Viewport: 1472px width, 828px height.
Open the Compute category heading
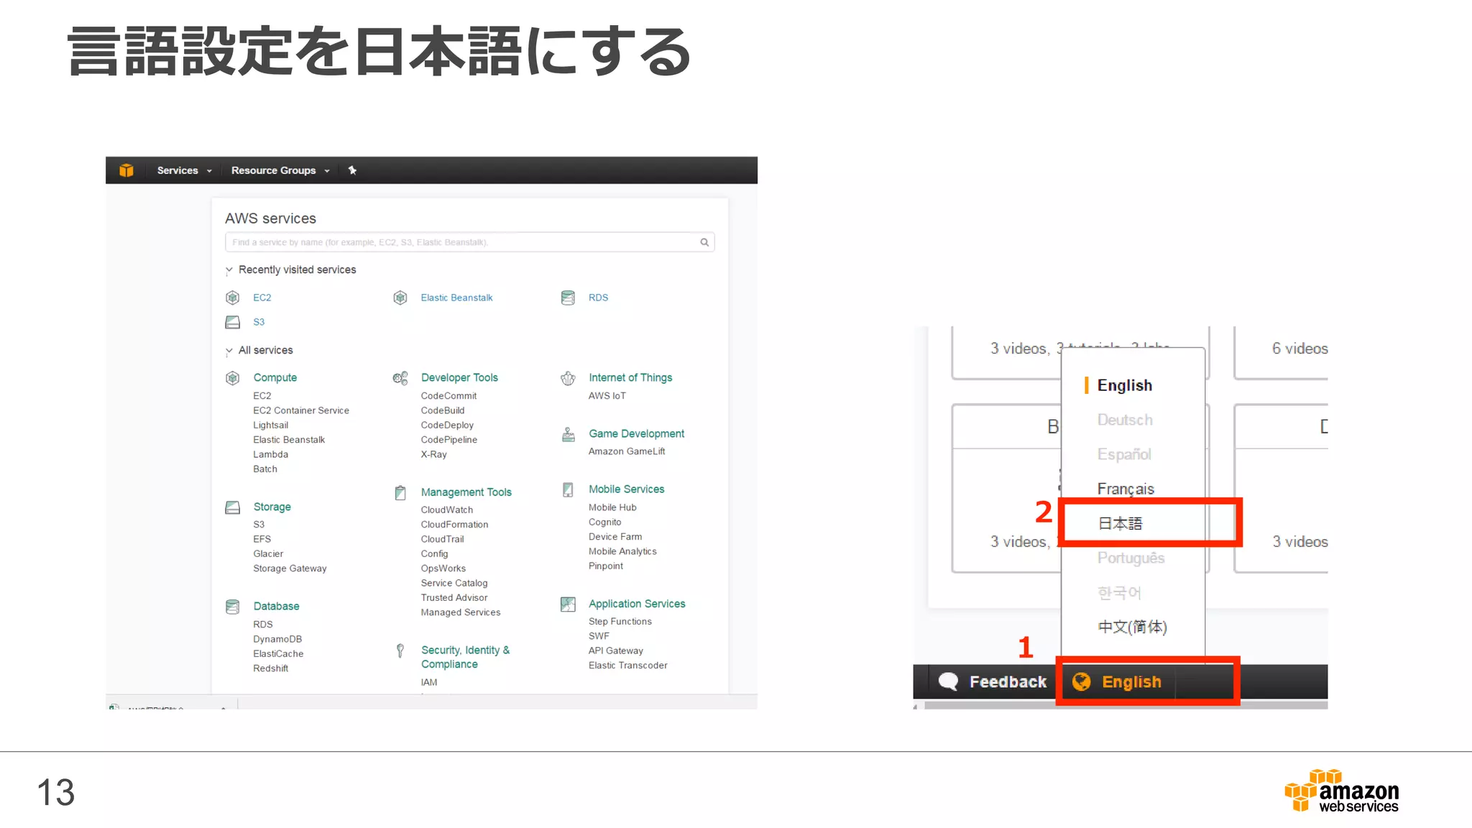point(275,377)
